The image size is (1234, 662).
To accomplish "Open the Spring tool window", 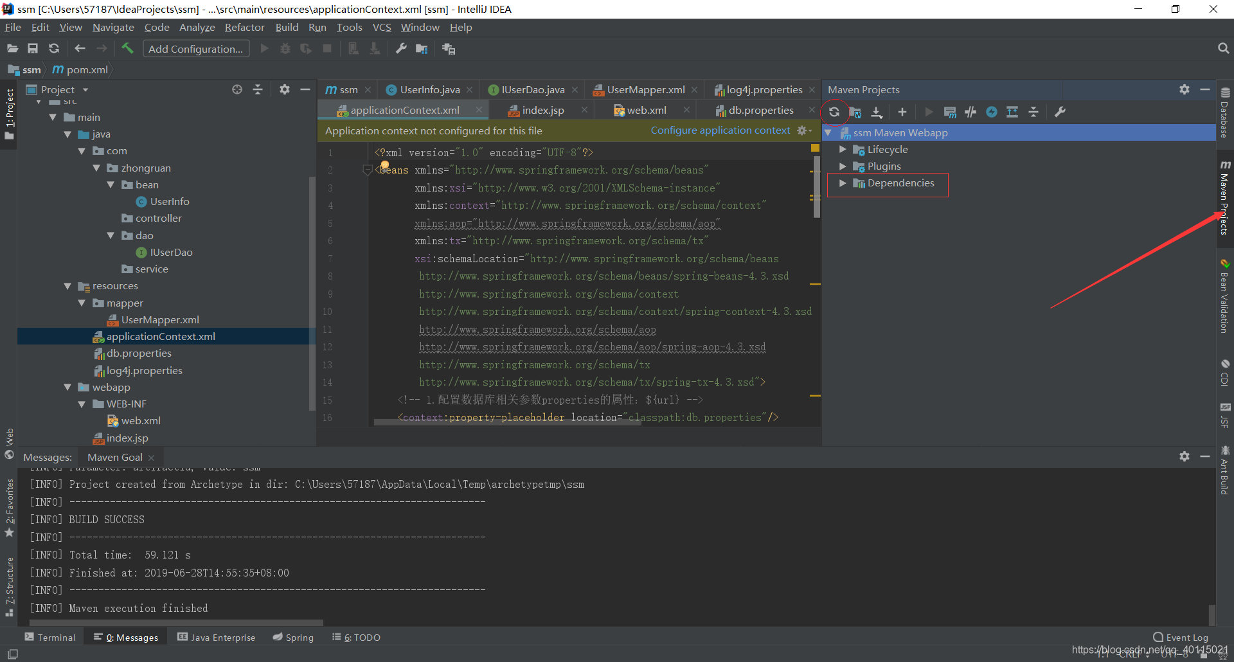I will pyautogui.click(x=293, y=637).
